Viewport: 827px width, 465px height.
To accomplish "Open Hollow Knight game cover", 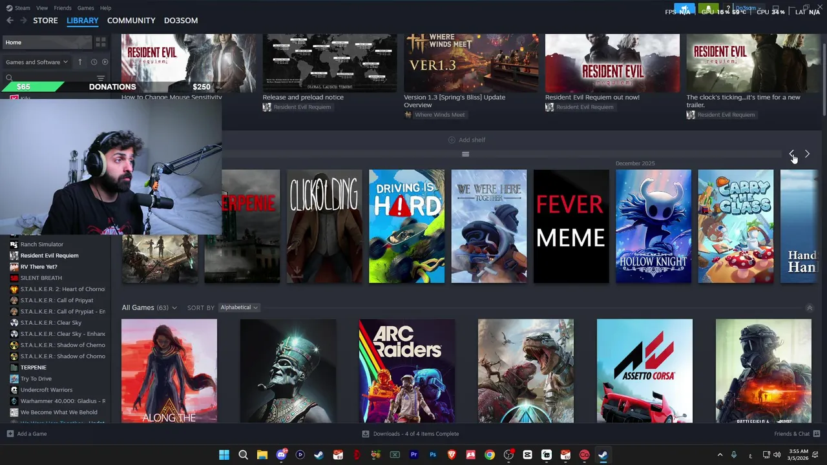I will 653,226.
